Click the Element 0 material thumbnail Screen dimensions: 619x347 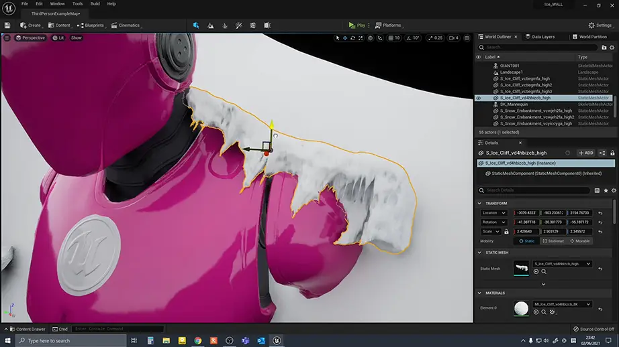(520, 307)
